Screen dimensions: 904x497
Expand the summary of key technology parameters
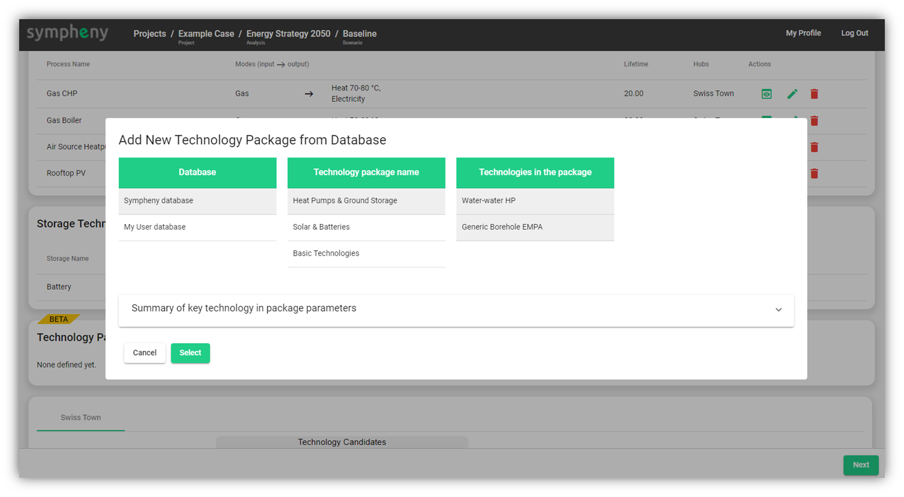click(778, 310)
